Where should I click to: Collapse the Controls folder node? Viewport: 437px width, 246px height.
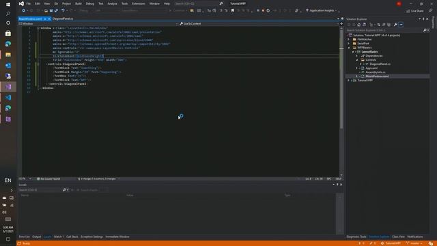(x=356, y=60)
